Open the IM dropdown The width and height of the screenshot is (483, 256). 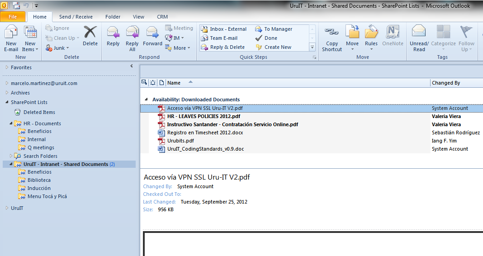[175, 38]
